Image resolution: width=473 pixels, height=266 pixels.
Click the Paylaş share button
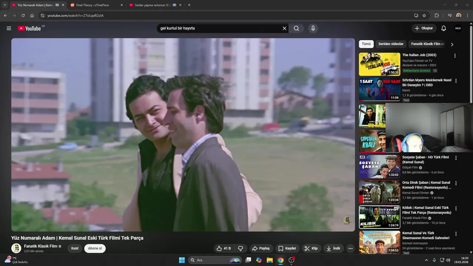[x=261, y=248]
